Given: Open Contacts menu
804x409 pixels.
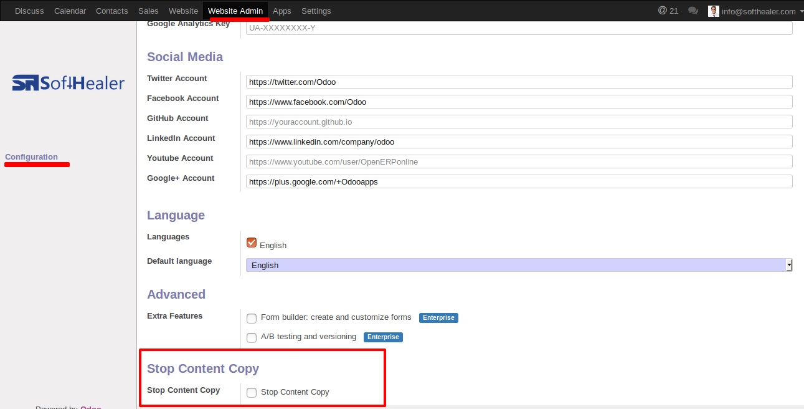Looking at the screenshot, I should click(x=112, y=11).
